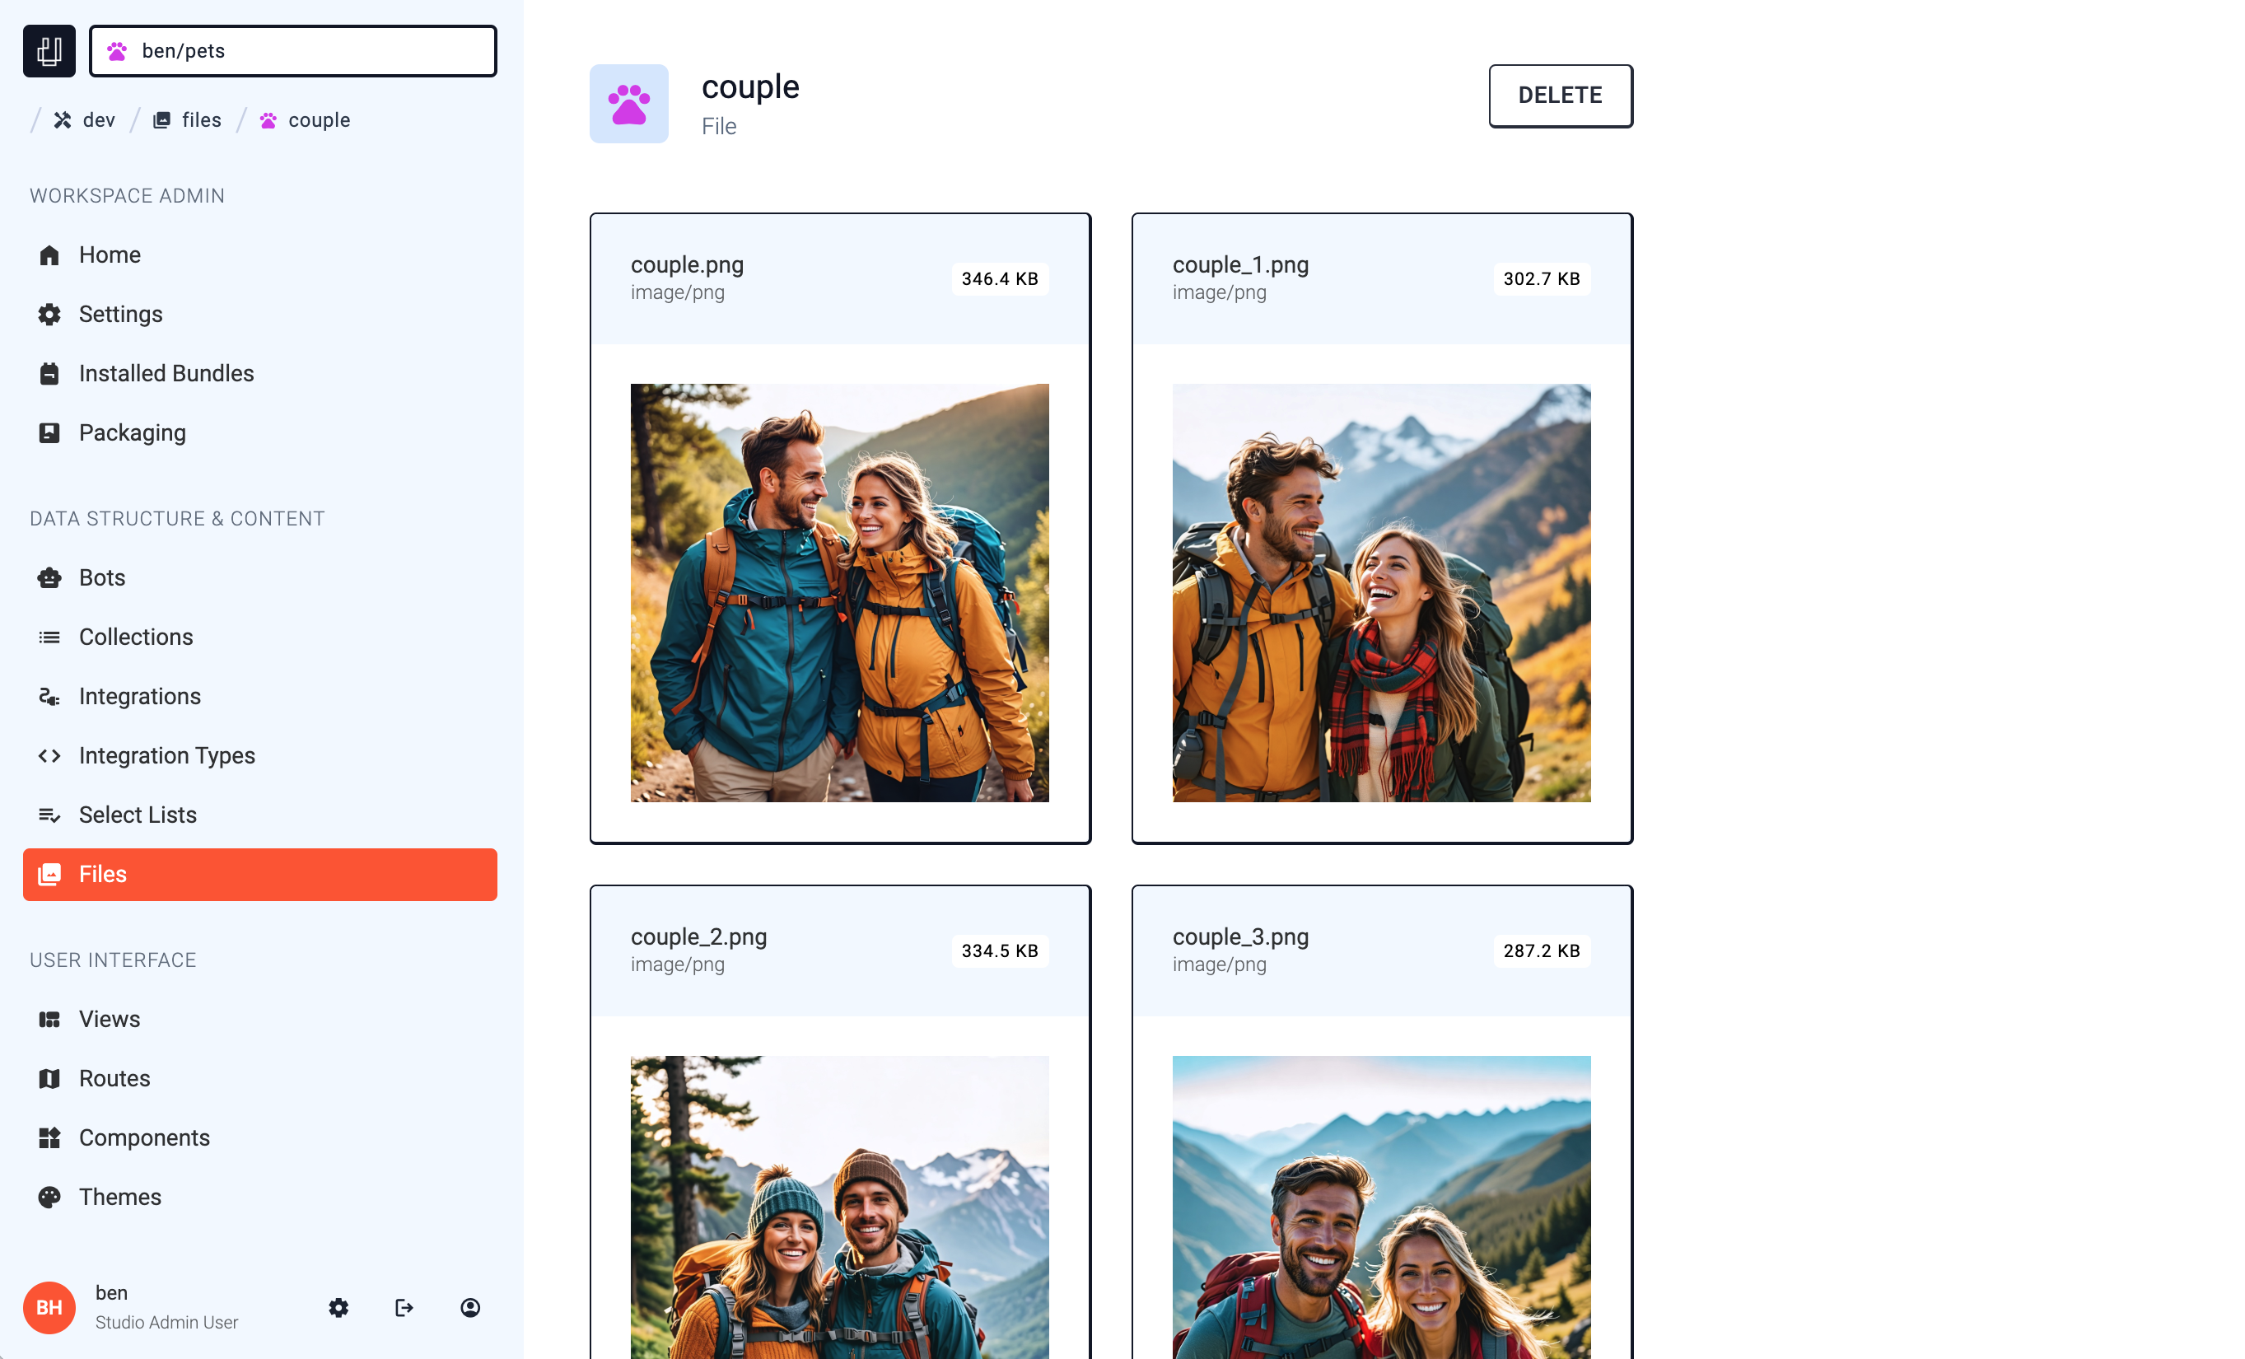Click the BH user avatar

pyautogui.click(x=49, y=1307)
